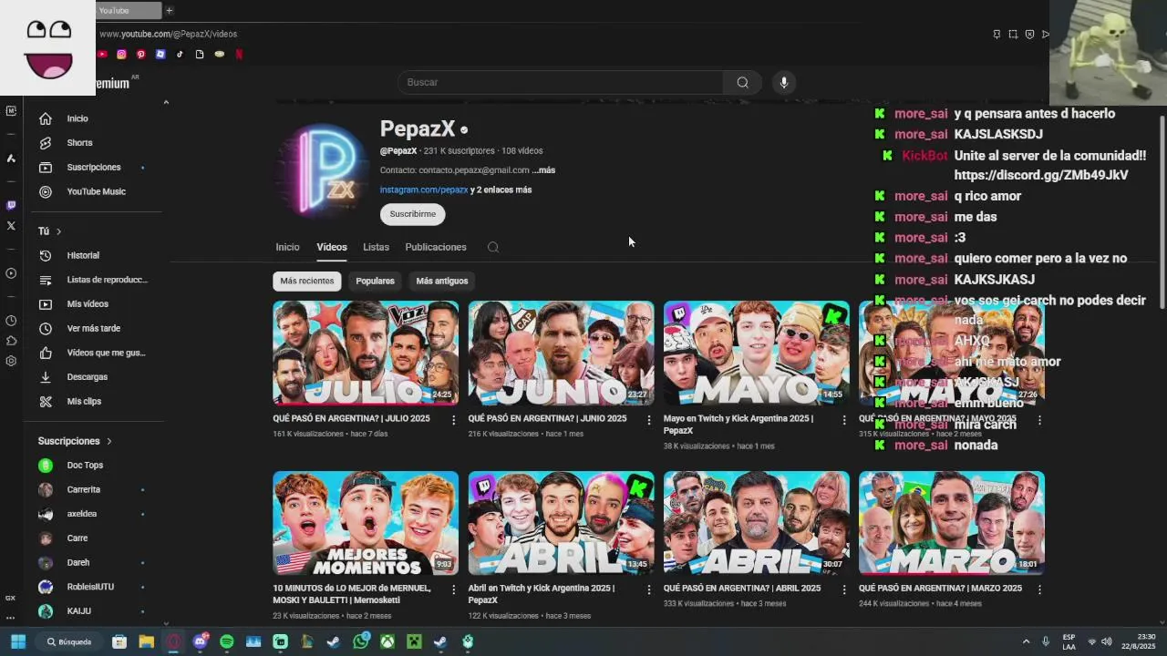Open more options for JULIO 2025 video

(453, 420)
